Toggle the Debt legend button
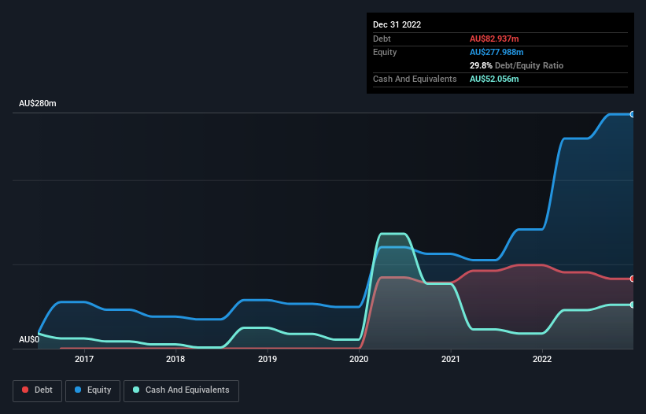The image size is (646, 414). coord(38,390)
